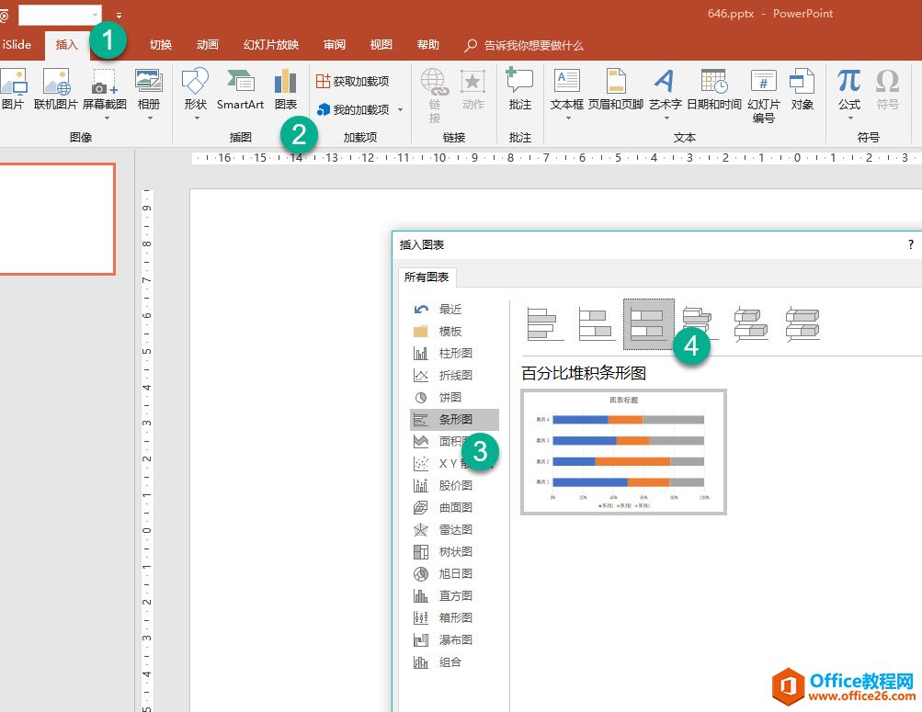This screenshot has height=712, width=922.
Task: Select the slide thumbnail in panel
Action: 57,219
